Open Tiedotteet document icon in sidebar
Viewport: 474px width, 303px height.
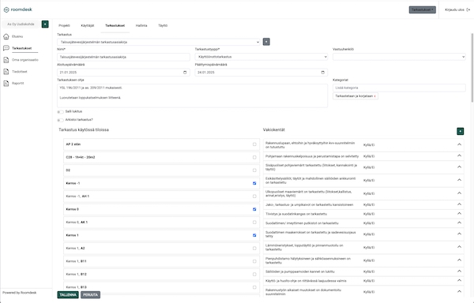point(6,72)
